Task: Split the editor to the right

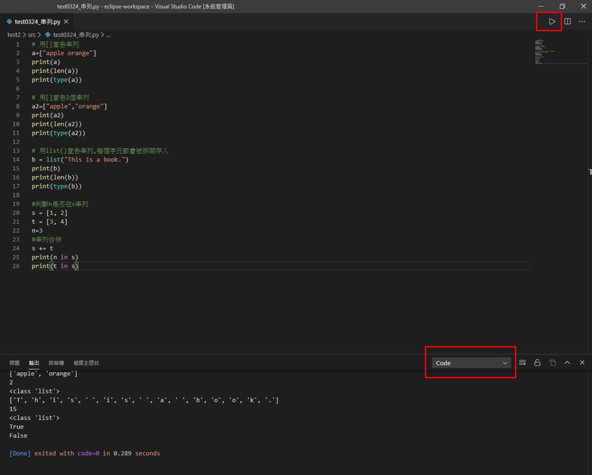Action: tap(567, 22)
